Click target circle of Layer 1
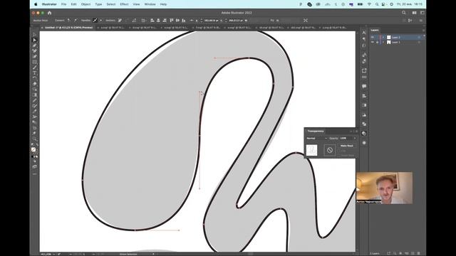456x256 pixels. (x=419, y=42)
